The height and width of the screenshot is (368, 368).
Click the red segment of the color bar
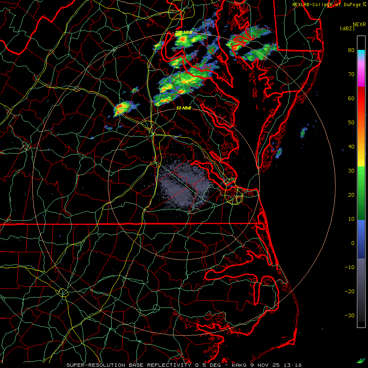click(361, 99)
